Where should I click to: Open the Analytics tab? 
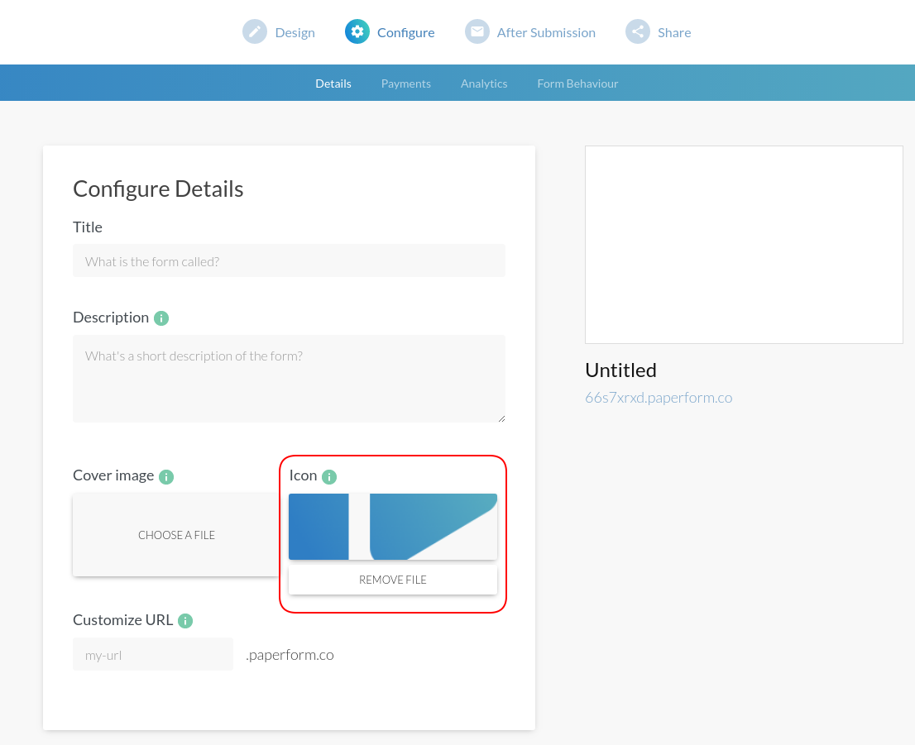point(484,83)
